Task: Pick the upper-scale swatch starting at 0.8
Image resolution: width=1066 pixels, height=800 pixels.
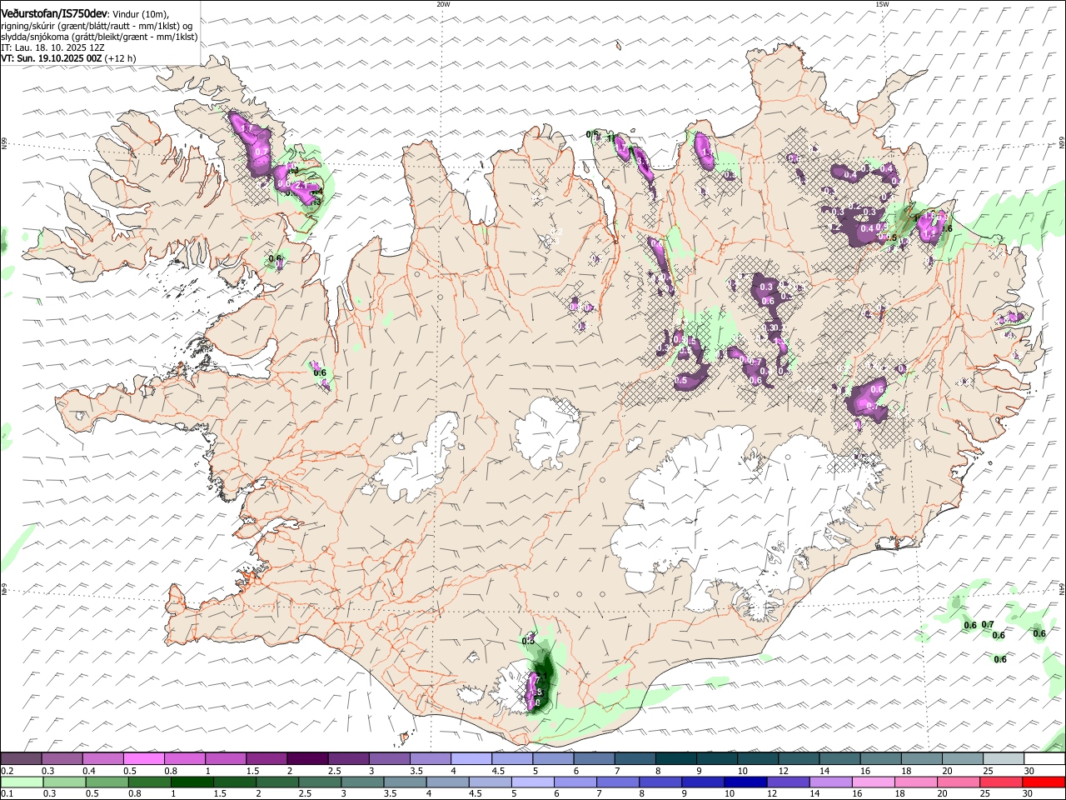Action: point(184,758)
